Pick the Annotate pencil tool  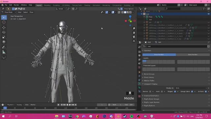(4, 47)
